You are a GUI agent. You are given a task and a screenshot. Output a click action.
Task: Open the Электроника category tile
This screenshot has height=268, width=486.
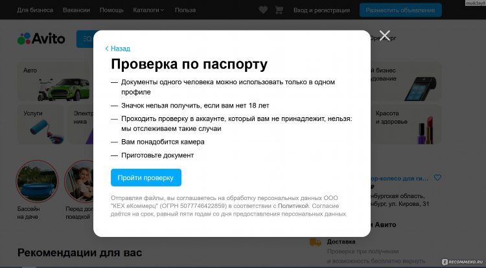pos(81,125)
